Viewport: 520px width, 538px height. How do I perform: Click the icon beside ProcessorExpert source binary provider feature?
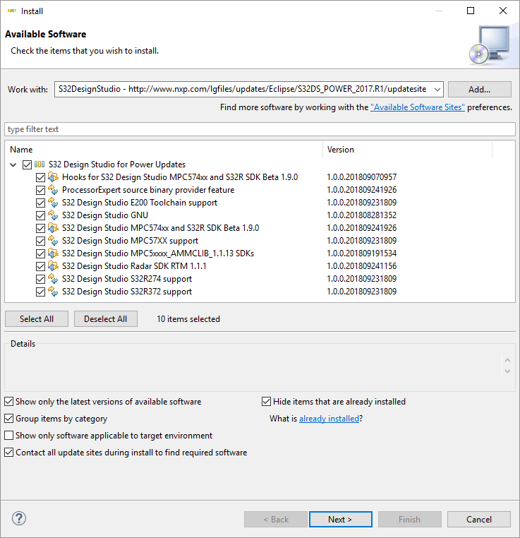53,190
